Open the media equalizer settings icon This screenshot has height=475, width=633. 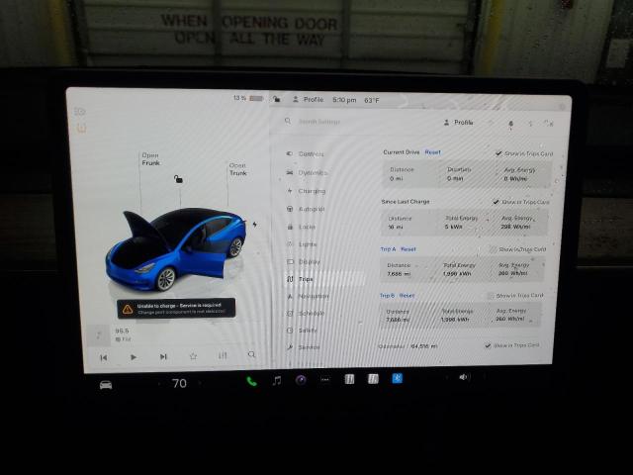tap(223, 355)
